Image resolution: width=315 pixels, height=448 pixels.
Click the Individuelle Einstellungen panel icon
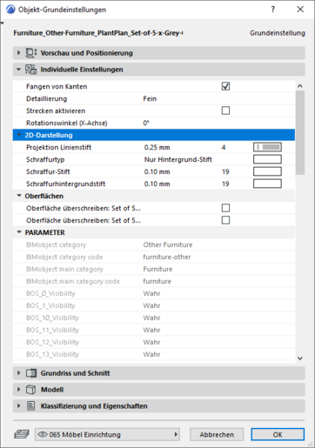31,70
